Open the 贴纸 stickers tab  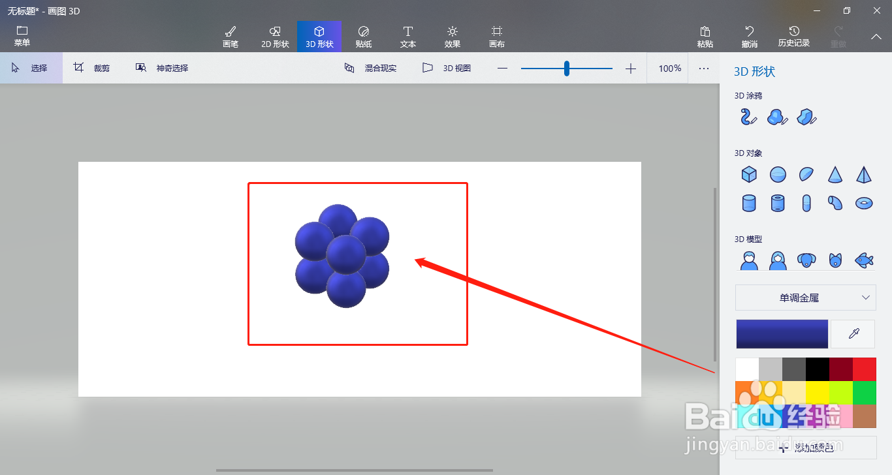click(x=364, y=37)
